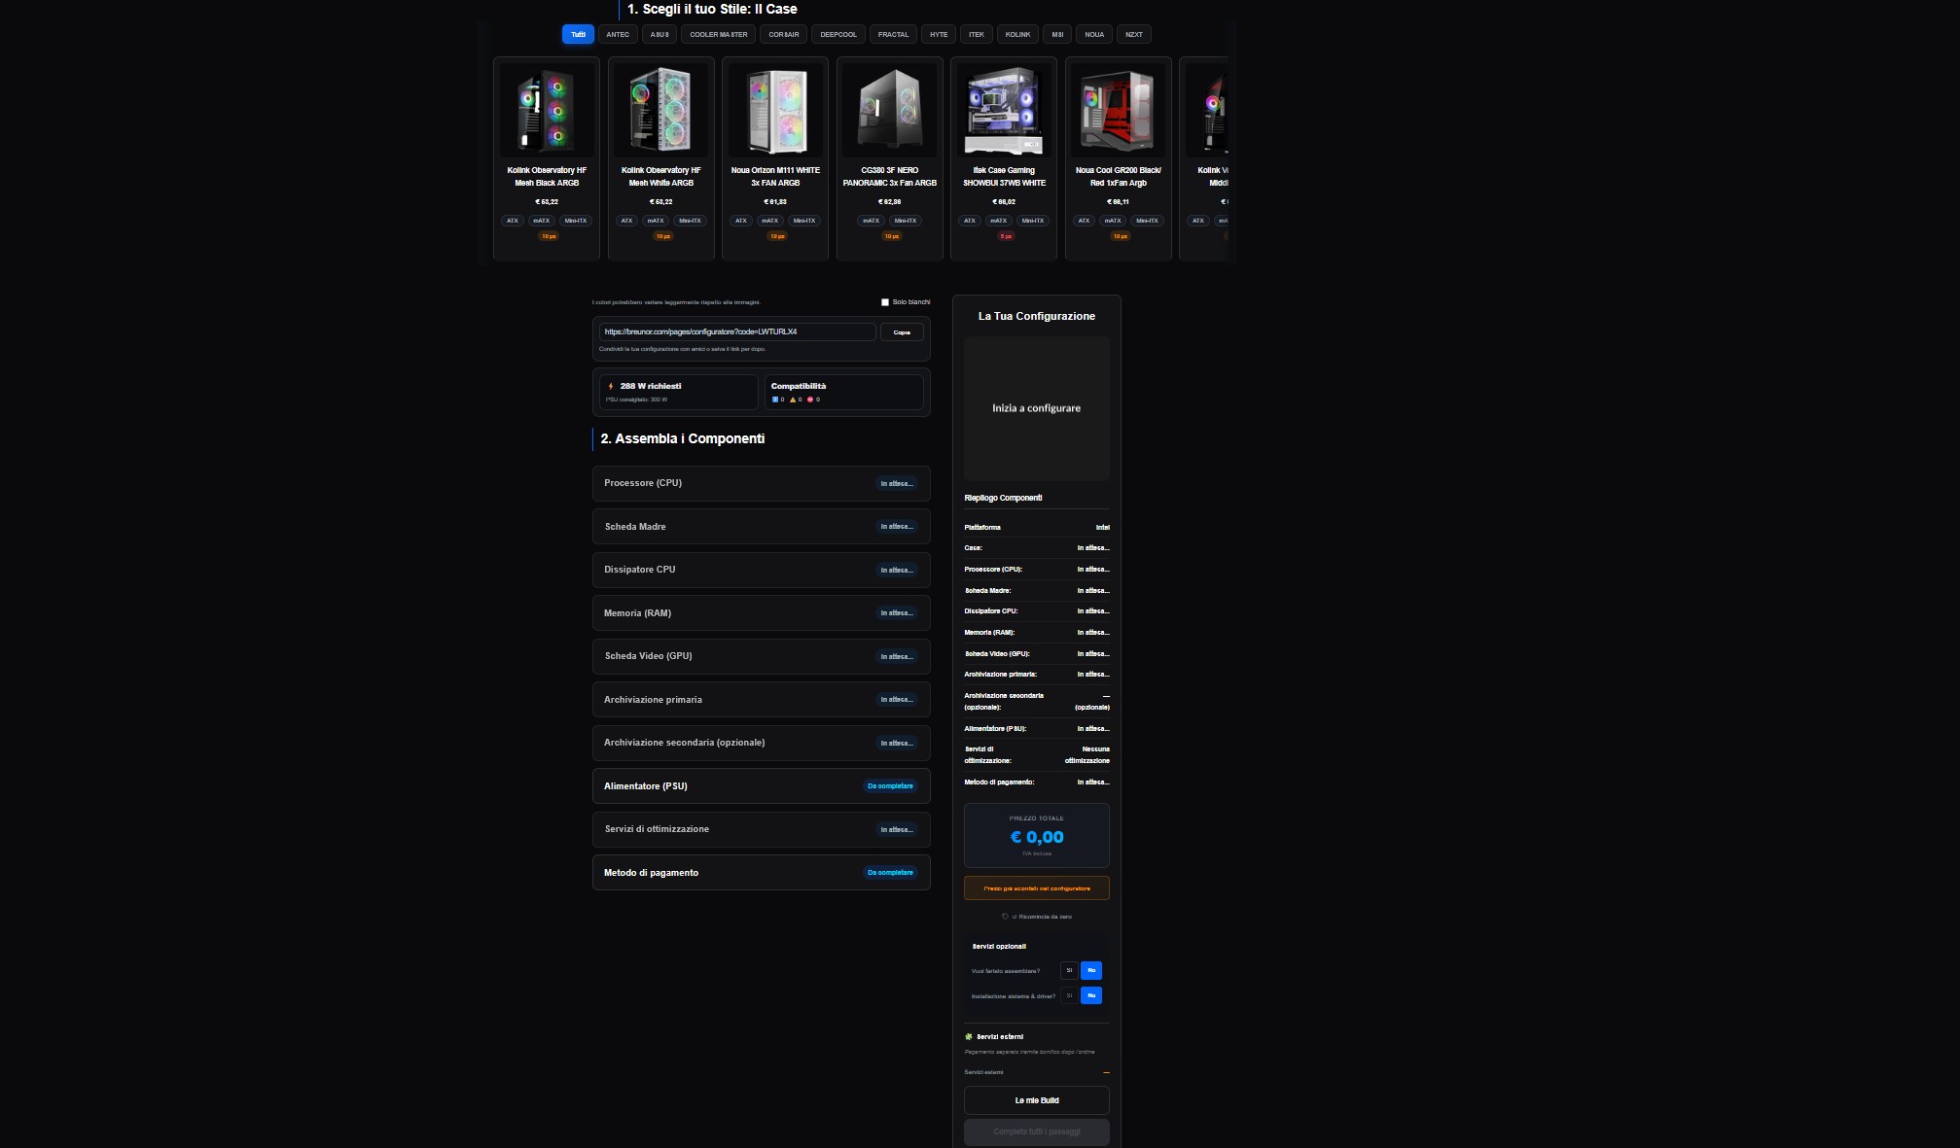Click the blue info badge in Compatibilità
The width and height of the screenshot is (1960, 1148).
click(x=775, y=400)
